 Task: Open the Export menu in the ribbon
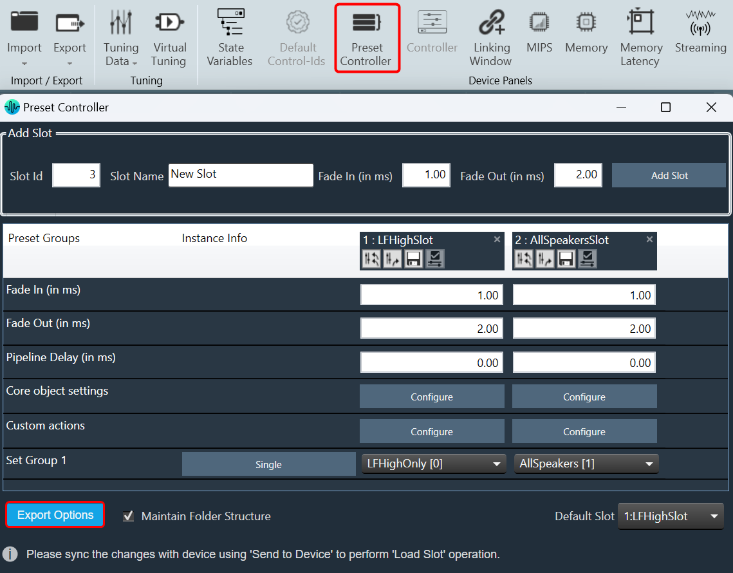click(70, 37)
